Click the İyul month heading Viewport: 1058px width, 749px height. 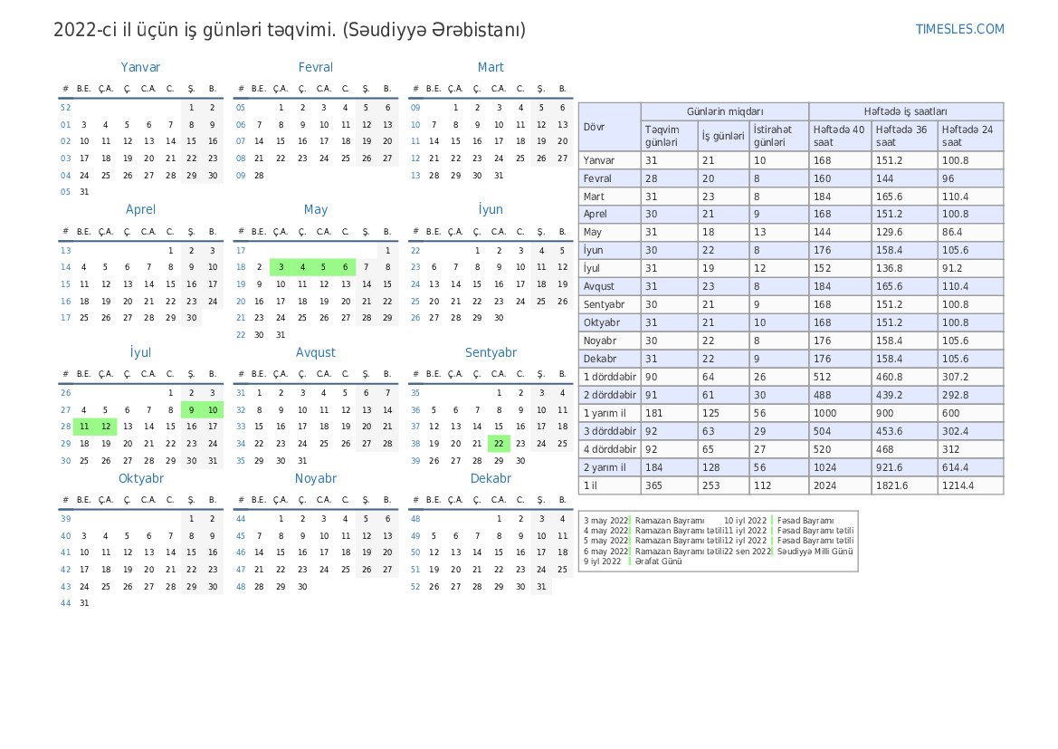140,352
